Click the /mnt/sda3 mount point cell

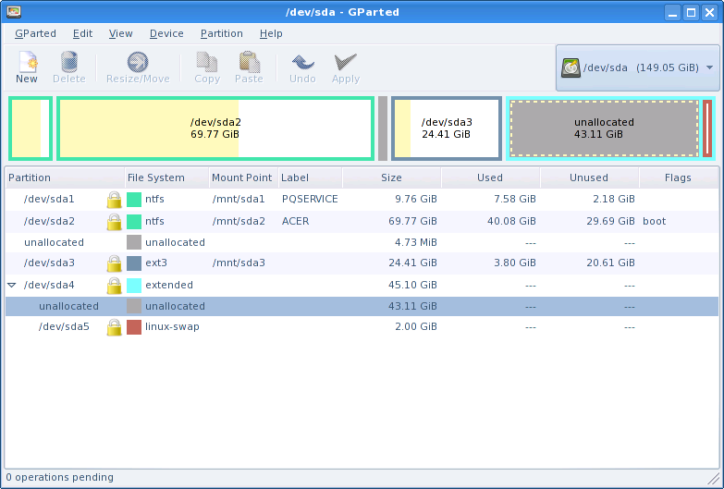point(239,263)
